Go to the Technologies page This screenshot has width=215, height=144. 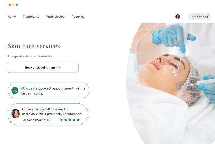point(55,17)
